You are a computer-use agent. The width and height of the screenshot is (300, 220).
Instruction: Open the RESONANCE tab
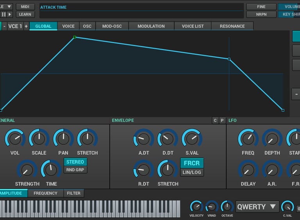pos(232,26)
